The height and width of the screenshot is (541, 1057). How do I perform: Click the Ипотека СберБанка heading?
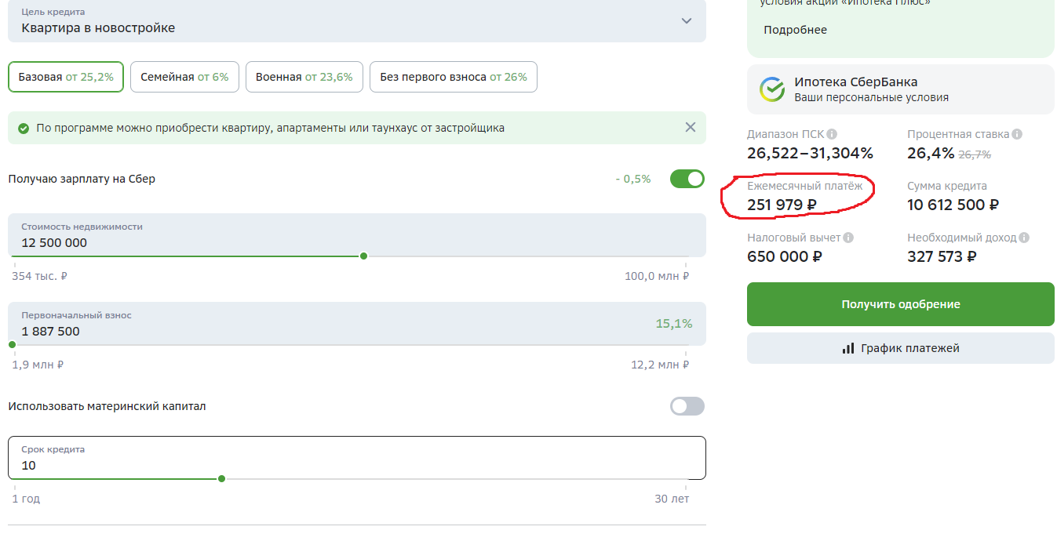click(856, 82)
